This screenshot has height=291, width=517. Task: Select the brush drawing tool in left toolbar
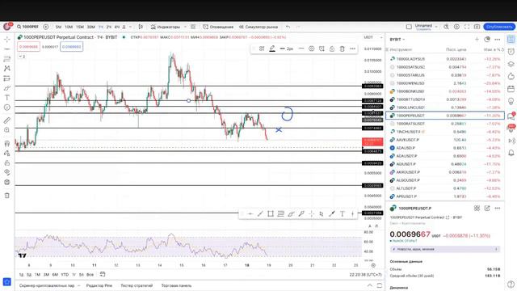pyautogui.click(x=7, y=88)
